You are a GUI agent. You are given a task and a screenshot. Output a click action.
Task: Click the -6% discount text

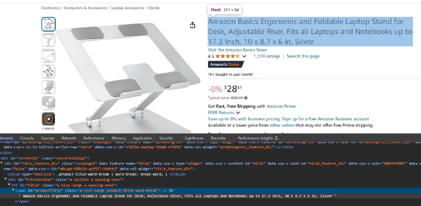[x=215, y=89]
